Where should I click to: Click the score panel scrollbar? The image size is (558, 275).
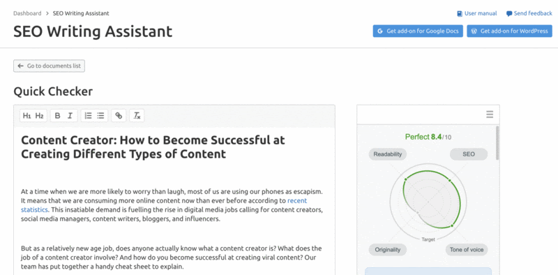pyautogui.click(x=497, y=142)
